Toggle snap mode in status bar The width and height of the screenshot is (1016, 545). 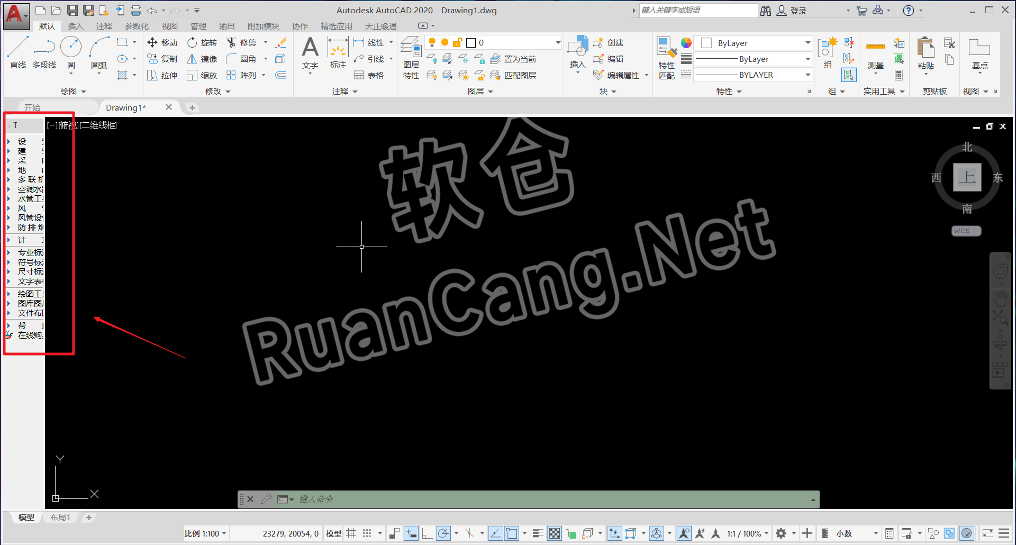coord(367,533)
